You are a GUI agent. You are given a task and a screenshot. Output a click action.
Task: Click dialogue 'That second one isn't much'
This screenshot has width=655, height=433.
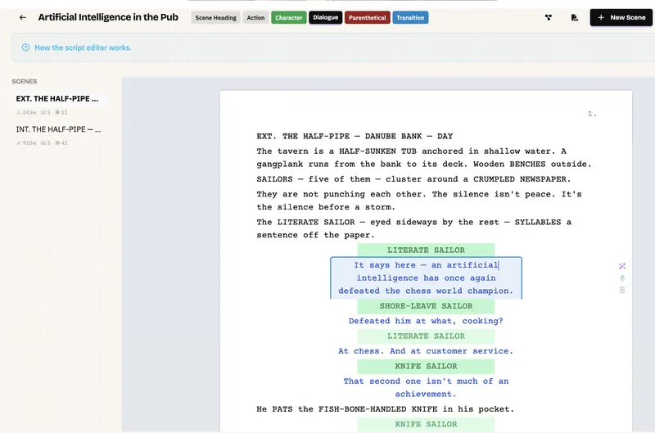(426, 387)
